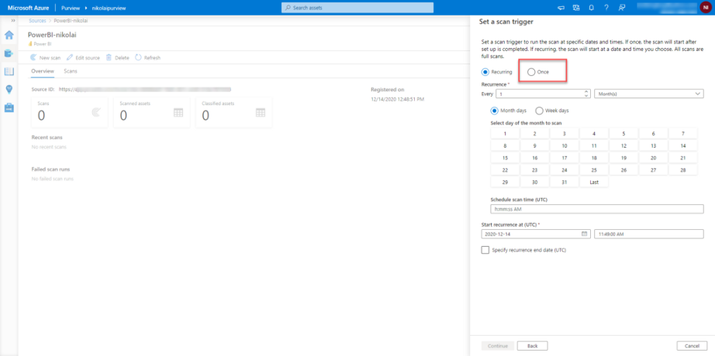Screen dimensions: 715x356
Task: Click the Classified assets table icon
Action: tap(261, 113)
